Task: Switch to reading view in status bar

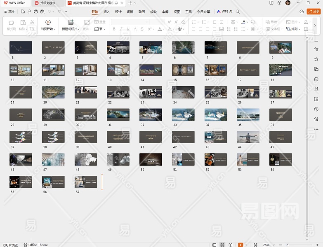Action: [230, 245]
